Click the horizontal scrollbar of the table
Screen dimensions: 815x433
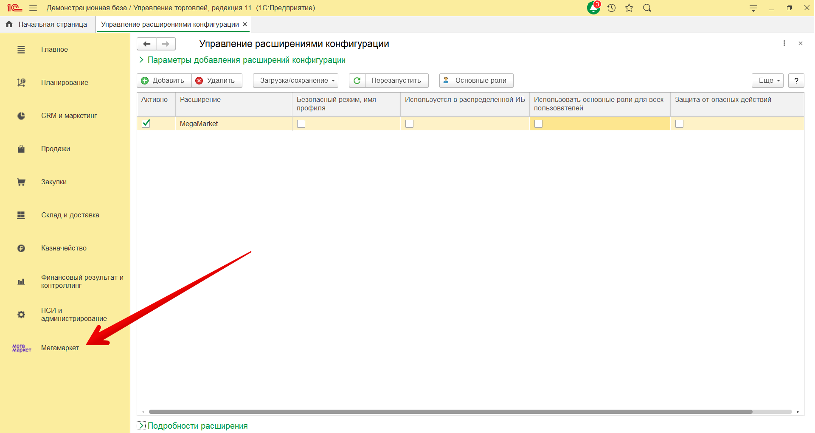[x=450, y=412]
